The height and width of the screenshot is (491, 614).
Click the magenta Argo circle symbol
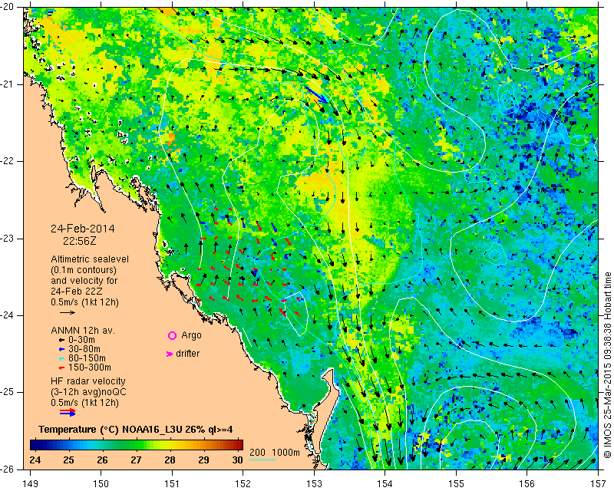172,335
